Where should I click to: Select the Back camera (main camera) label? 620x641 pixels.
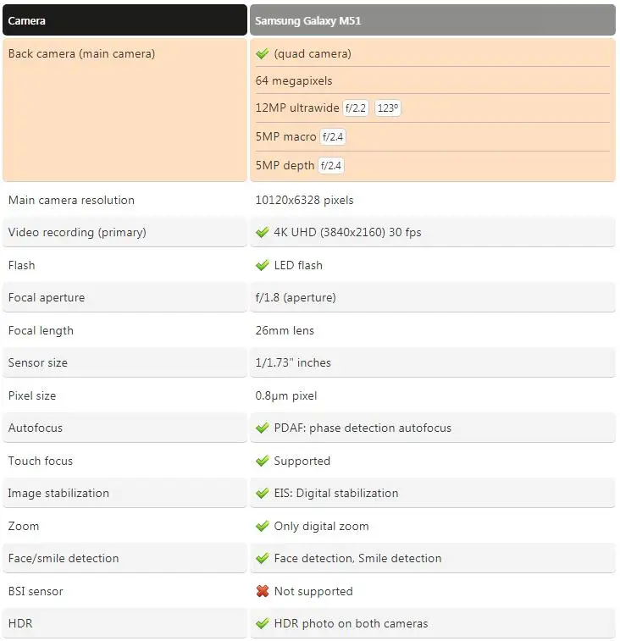[x=81, y=53]
